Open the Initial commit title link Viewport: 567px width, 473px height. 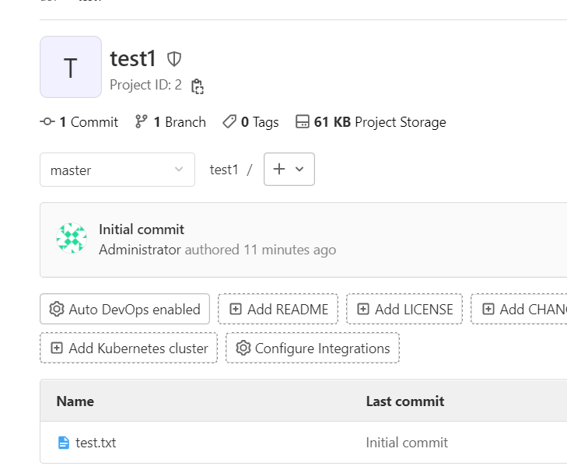(x=142, y=229)
